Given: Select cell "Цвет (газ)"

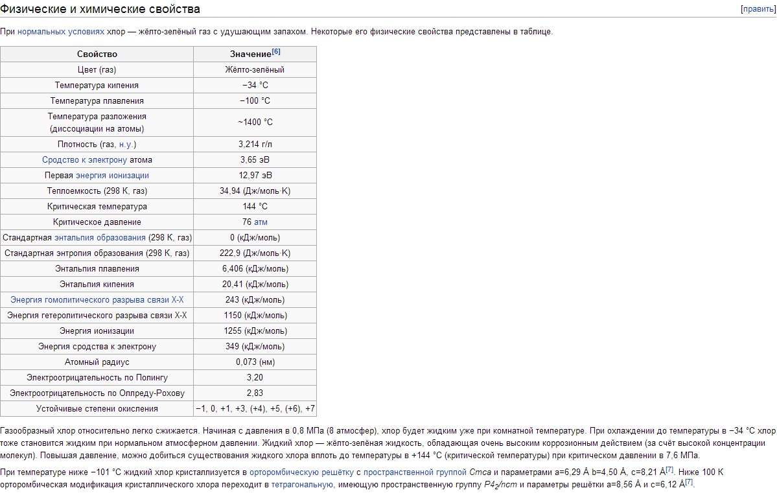Looking at the screenshot, I should click(97, 70).
